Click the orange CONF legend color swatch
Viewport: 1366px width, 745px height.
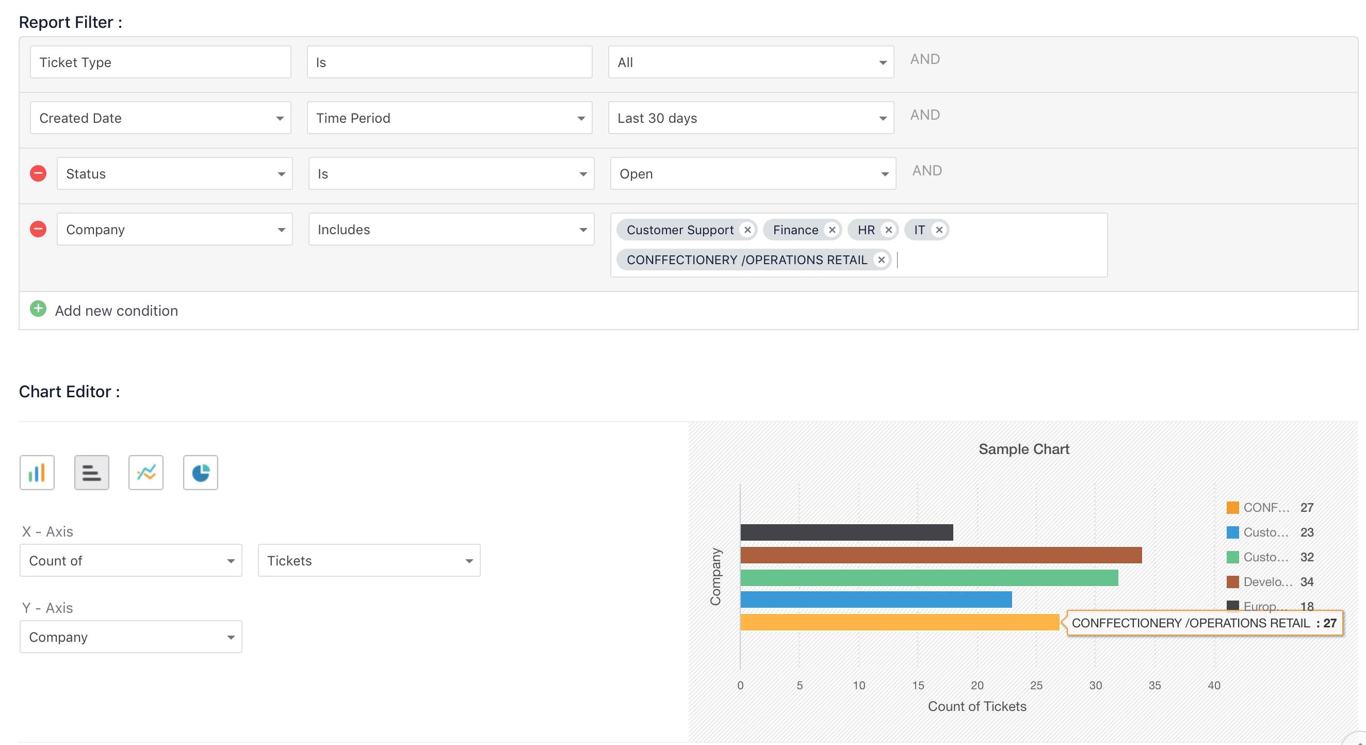pos(1233,508)
